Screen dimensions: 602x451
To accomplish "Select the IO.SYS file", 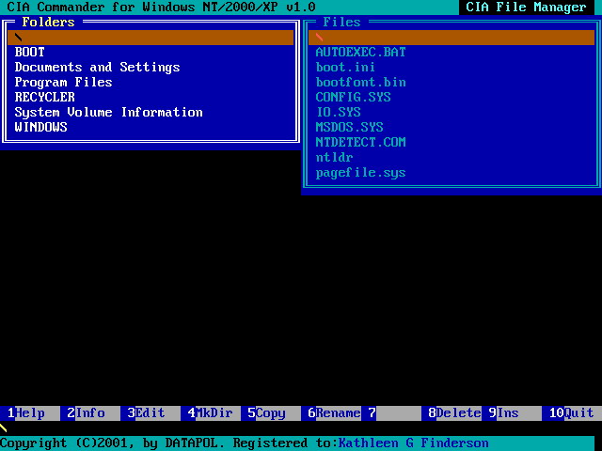I will 339,112.
